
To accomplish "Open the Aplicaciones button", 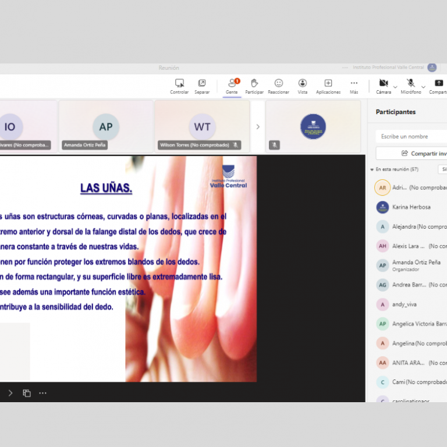I will (x=328, y=83).
